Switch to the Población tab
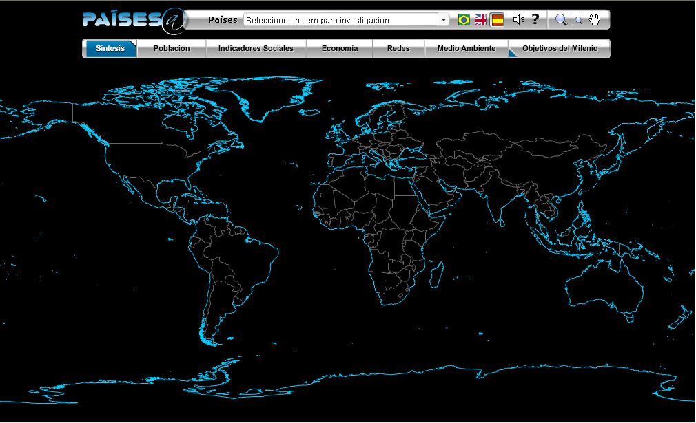Screen dimensions: 696x423 click(172, 49)
